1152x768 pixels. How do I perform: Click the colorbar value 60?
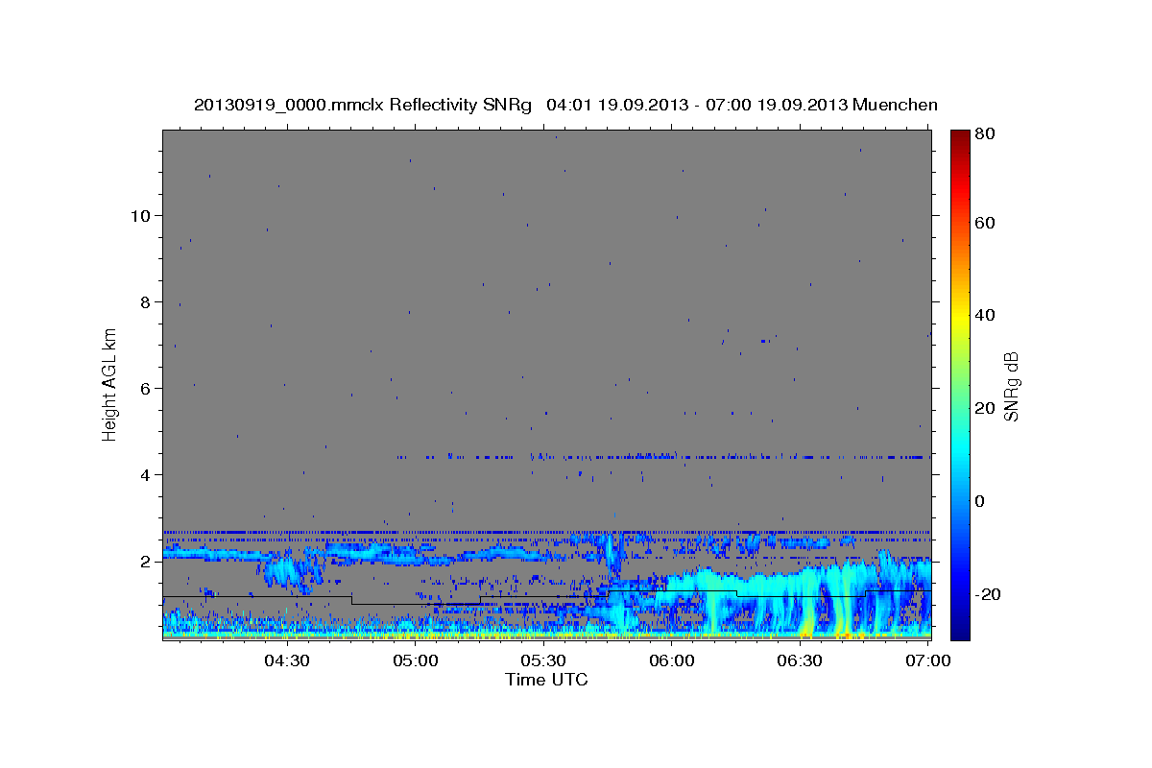[x=986, y=223]
